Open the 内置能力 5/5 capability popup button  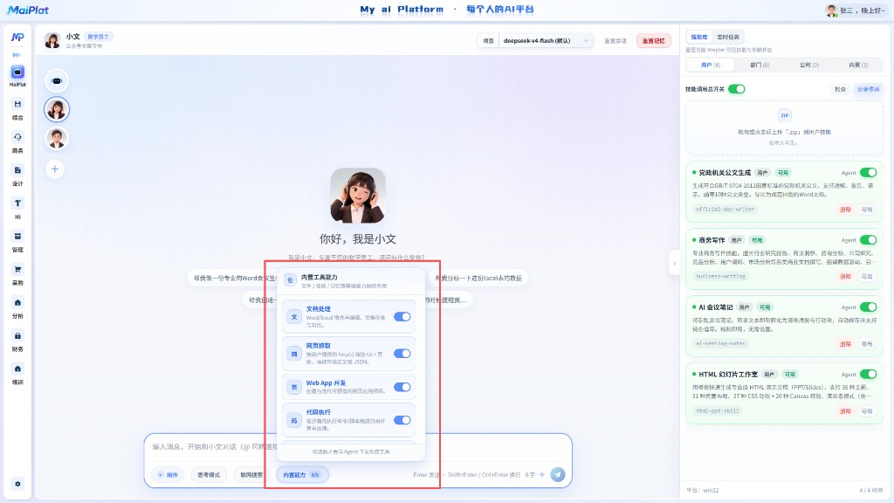tap(303, 474)
